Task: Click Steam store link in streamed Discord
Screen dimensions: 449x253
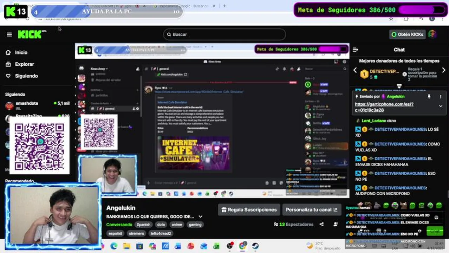Action: tap(199, 92)
